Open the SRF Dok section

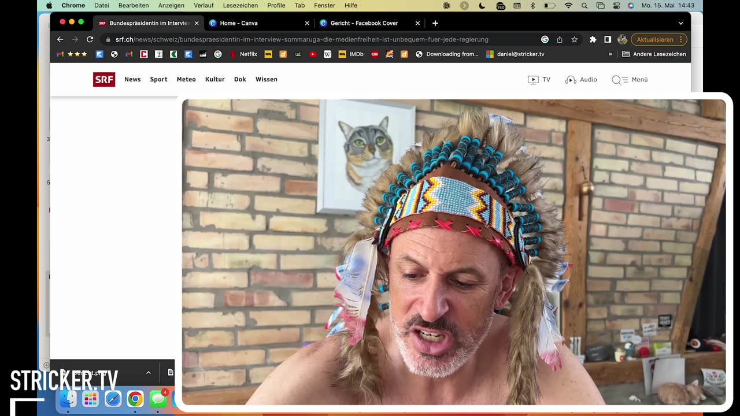coord(240,79)
